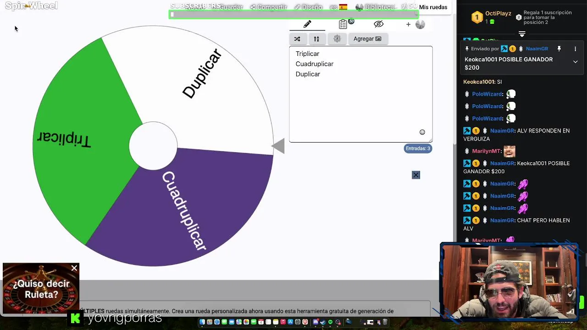Image resolution: width=587 pixels, height=330 pixels.
Task: Select the 'Duplicar' entry line
Action: (x=308, y=74)
